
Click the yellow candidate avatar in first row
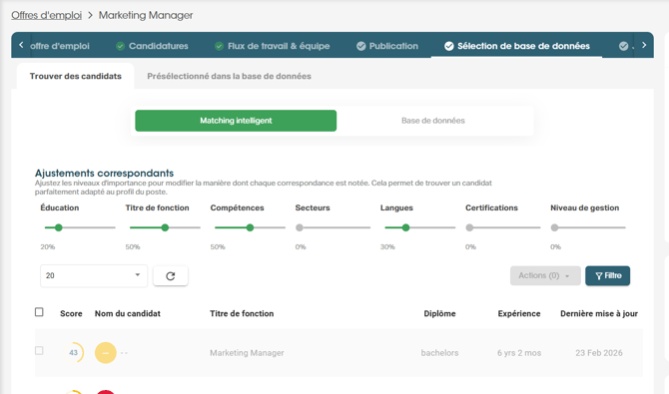(106, 353)
